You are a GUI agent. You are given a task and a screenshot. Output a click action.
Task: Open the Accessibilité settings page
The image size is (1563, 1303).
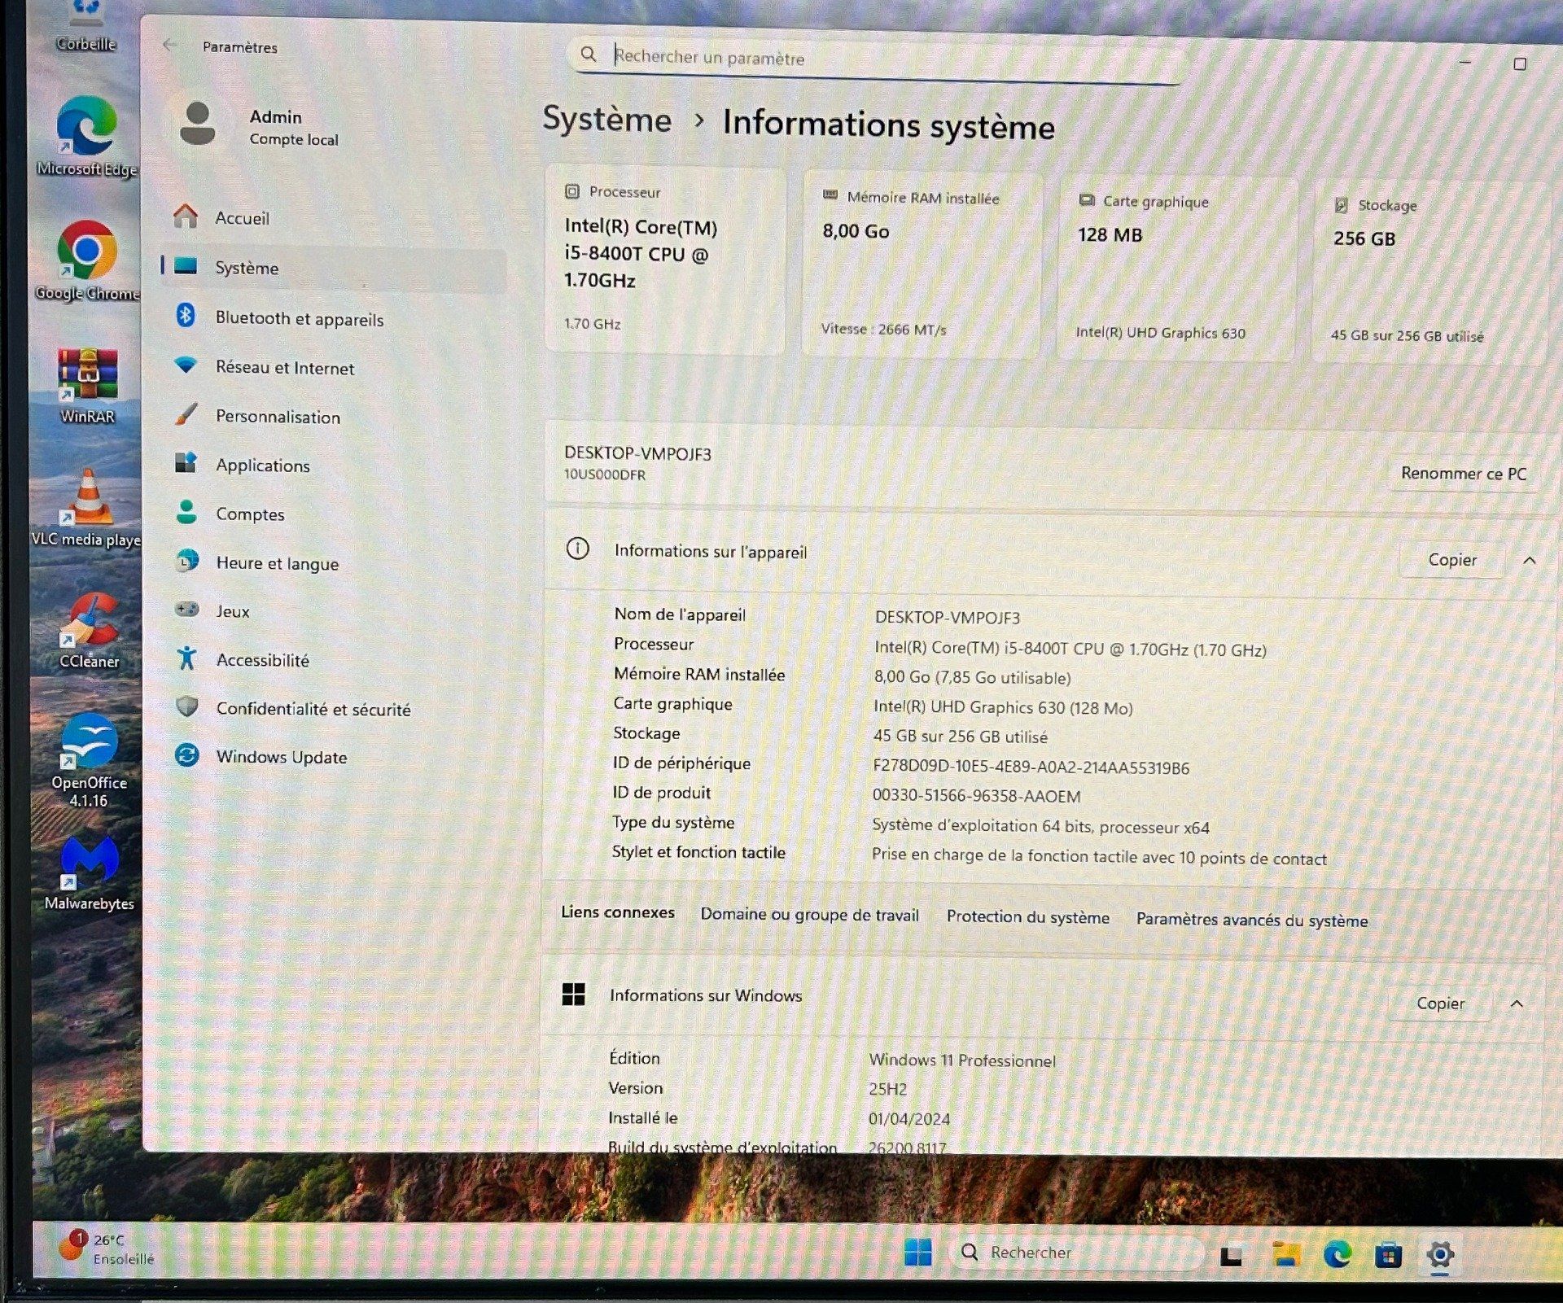click(x=262, y=660)
